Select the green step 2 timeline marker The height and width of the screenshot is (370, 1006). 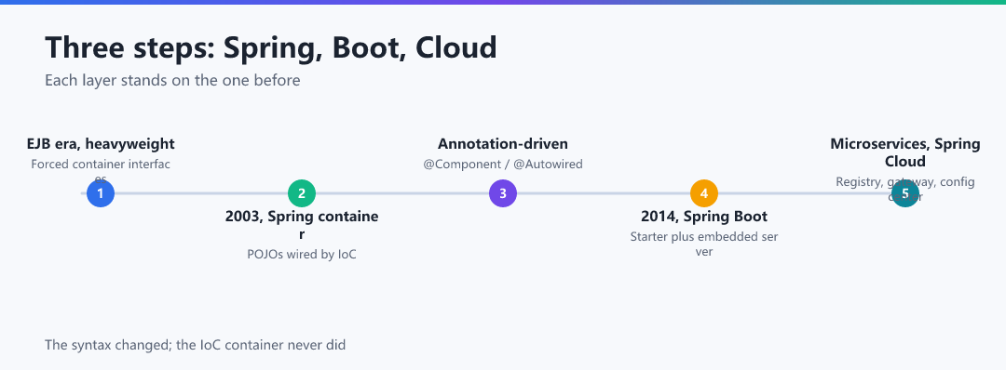302,193
